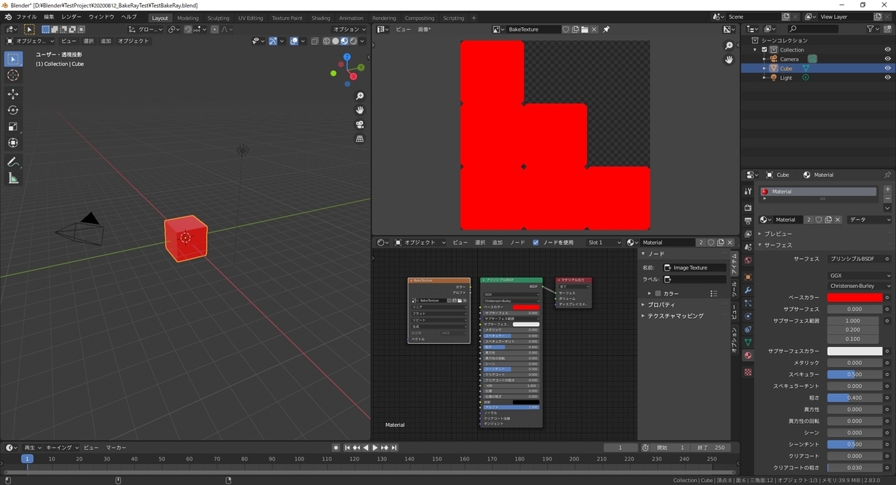Hide the Camera using its eye icon
This screenshot has height=485, width=896.
[888, 59]
